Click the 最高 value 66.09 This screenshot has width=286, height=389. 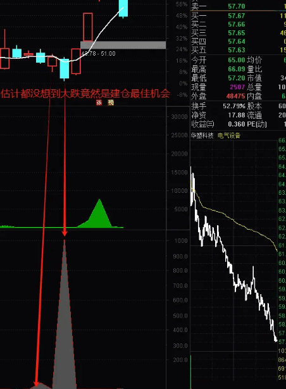click(x=237, y=69)
